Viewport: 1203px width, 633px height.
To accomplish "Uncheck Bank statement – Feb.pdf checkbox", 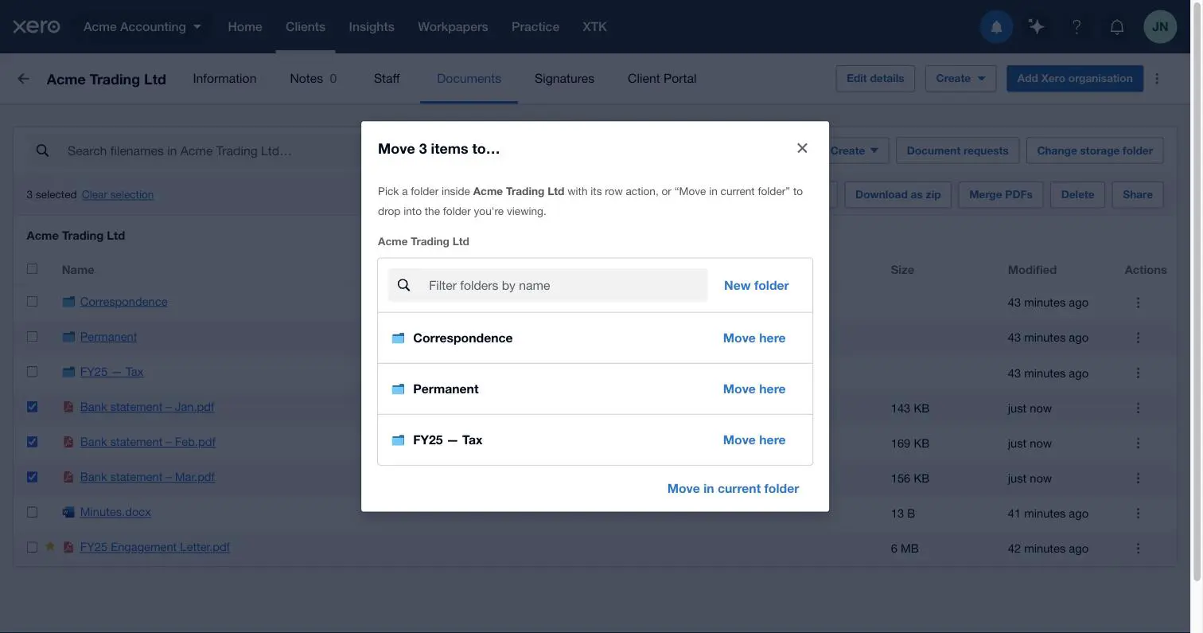I will click(32, 442).
